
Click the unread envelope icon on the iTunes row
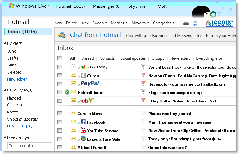(73, 75)
